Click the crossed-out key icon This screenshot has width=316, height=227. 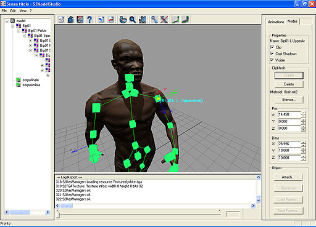164,20
